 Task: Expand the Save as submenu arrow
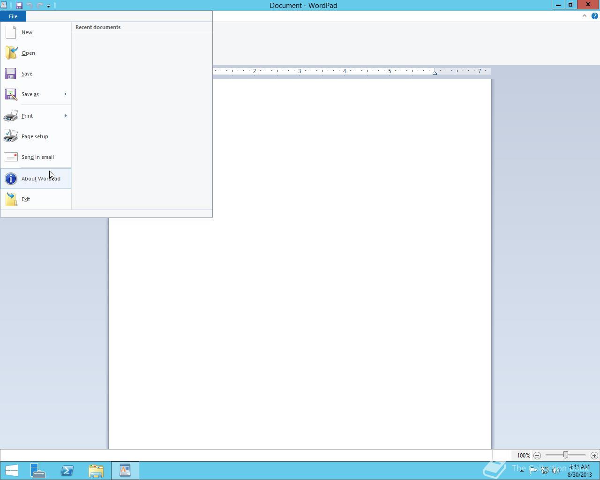pyautogui.click(x=66, y=94)
